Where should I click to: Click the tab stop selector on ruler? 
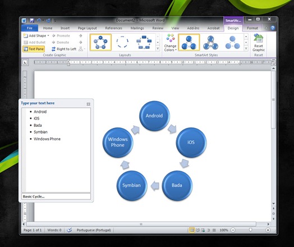[x=25, y=62]
